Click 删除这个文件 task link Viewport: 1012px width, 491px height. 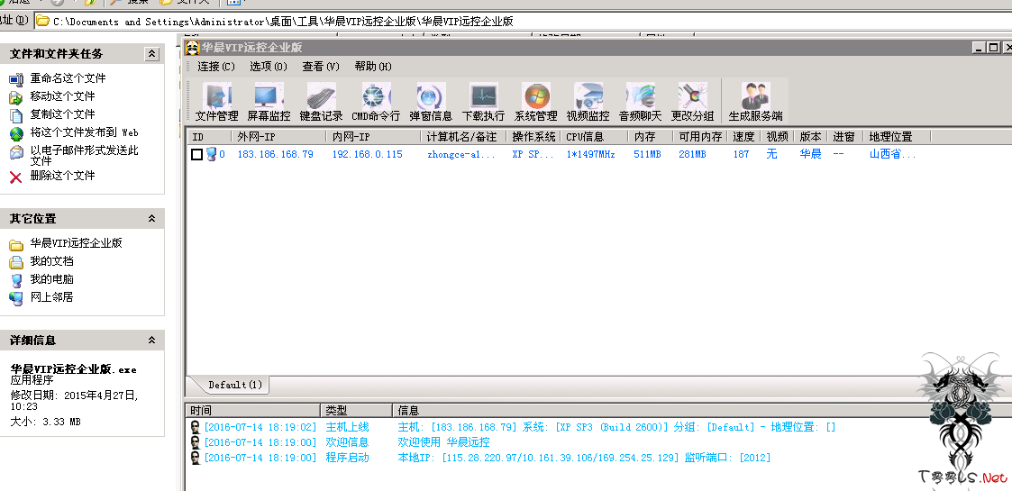click(62, 176)
